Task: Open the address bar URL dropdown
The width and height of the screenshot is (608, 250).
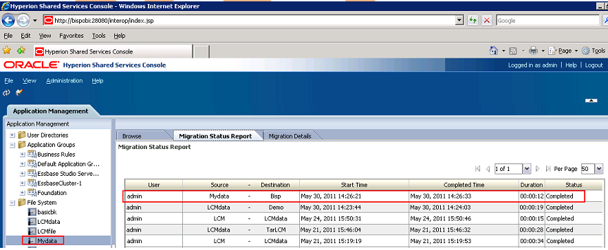Action: pyautogui.click(x=460, y=21)
